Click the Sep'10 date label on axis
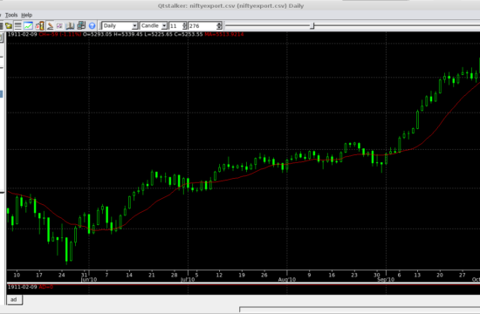Image resolution: width=480 pixels, height=314 pixels. [386, 279]
